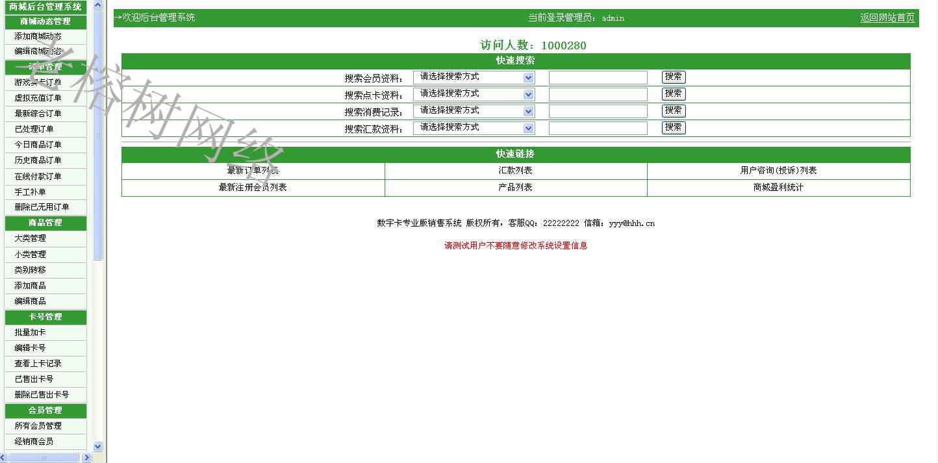Focus the 搜索汇款资料 text input
The height and width of the screenshot is (463, 938).
tap(598, 129)
